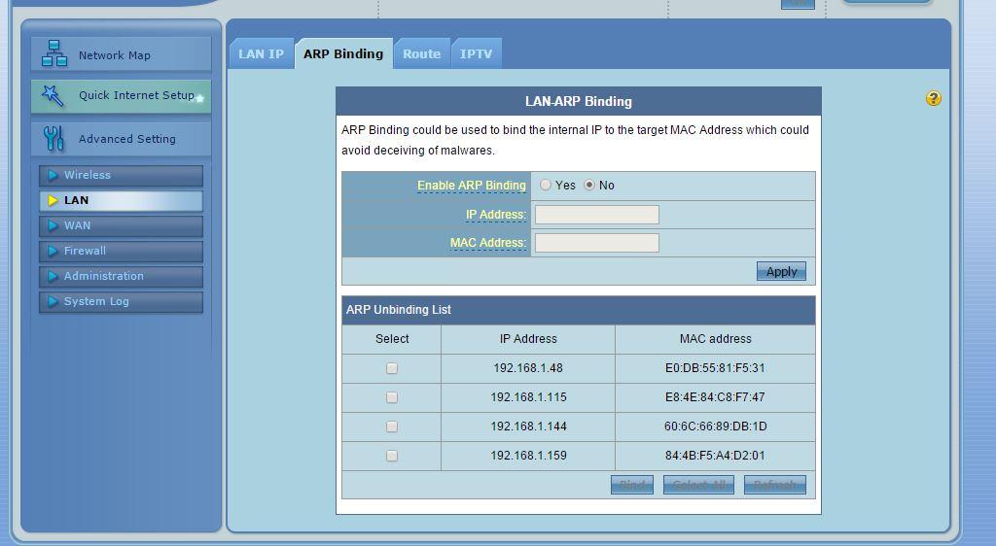Select the ARP Binding tab
This screenshot has width=996, height=546.
point(343,53)
